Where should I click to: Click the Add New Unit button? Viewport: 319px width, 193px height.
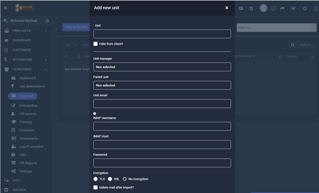click(76, 27)
